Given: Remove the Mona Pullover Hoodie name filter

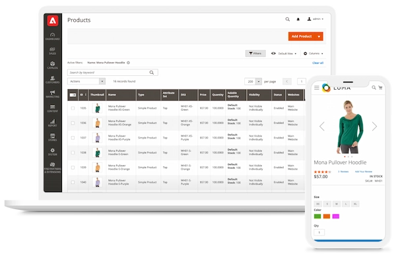Looking at the screenshot, I should pyautogui.click(x=128, y=63).
